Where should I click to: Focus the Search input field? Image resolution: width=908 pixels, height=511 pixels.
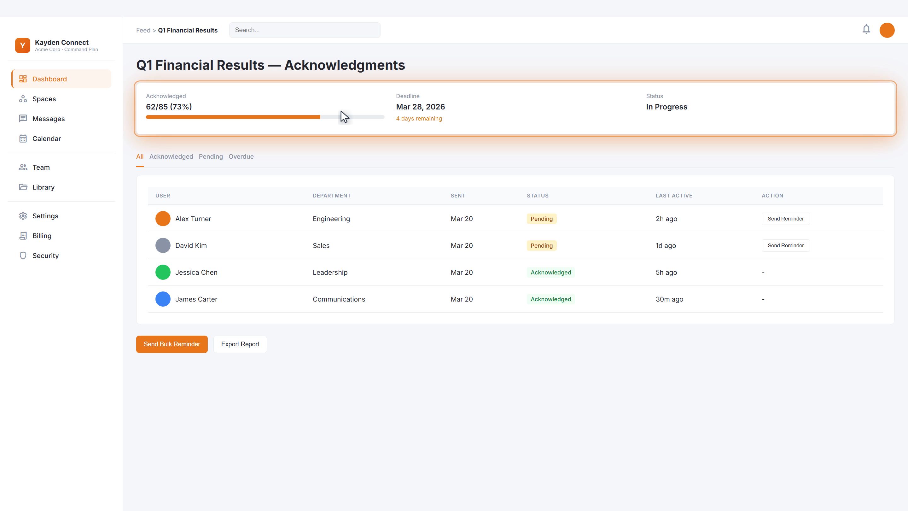(x=305, y=30)
